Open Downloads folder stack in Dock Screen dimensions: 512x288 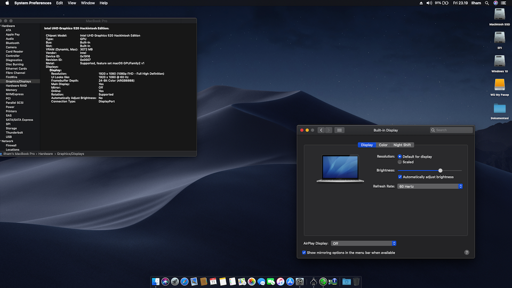coord(347,282)
